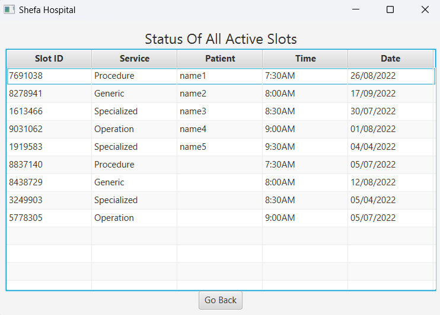This screenshot has height=315, width=440.
Task: Click the Date column header
Action: click(391, 59)
